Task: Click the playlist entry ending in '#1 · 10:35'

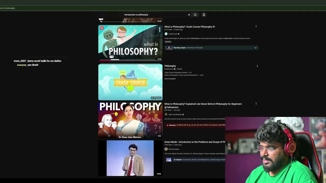Action: click(x=184, y=75)
